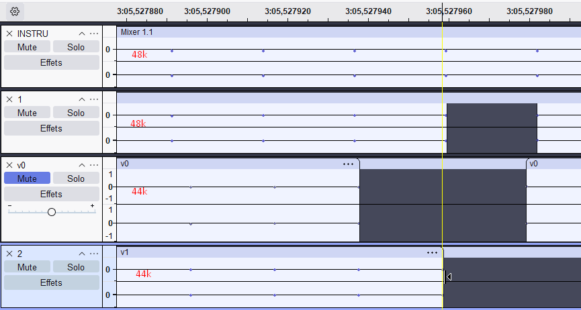Viewport: 581px width, 310px height.
Task: Click the v0 track pan slider knob
Action: pyautogui.click(x=52, y=211)
